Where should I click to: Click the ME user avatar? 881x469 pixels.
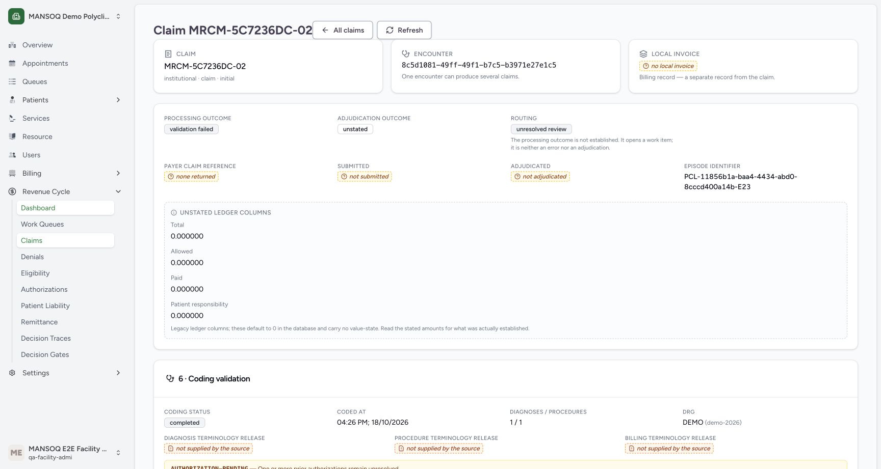(x=16, y=452)
